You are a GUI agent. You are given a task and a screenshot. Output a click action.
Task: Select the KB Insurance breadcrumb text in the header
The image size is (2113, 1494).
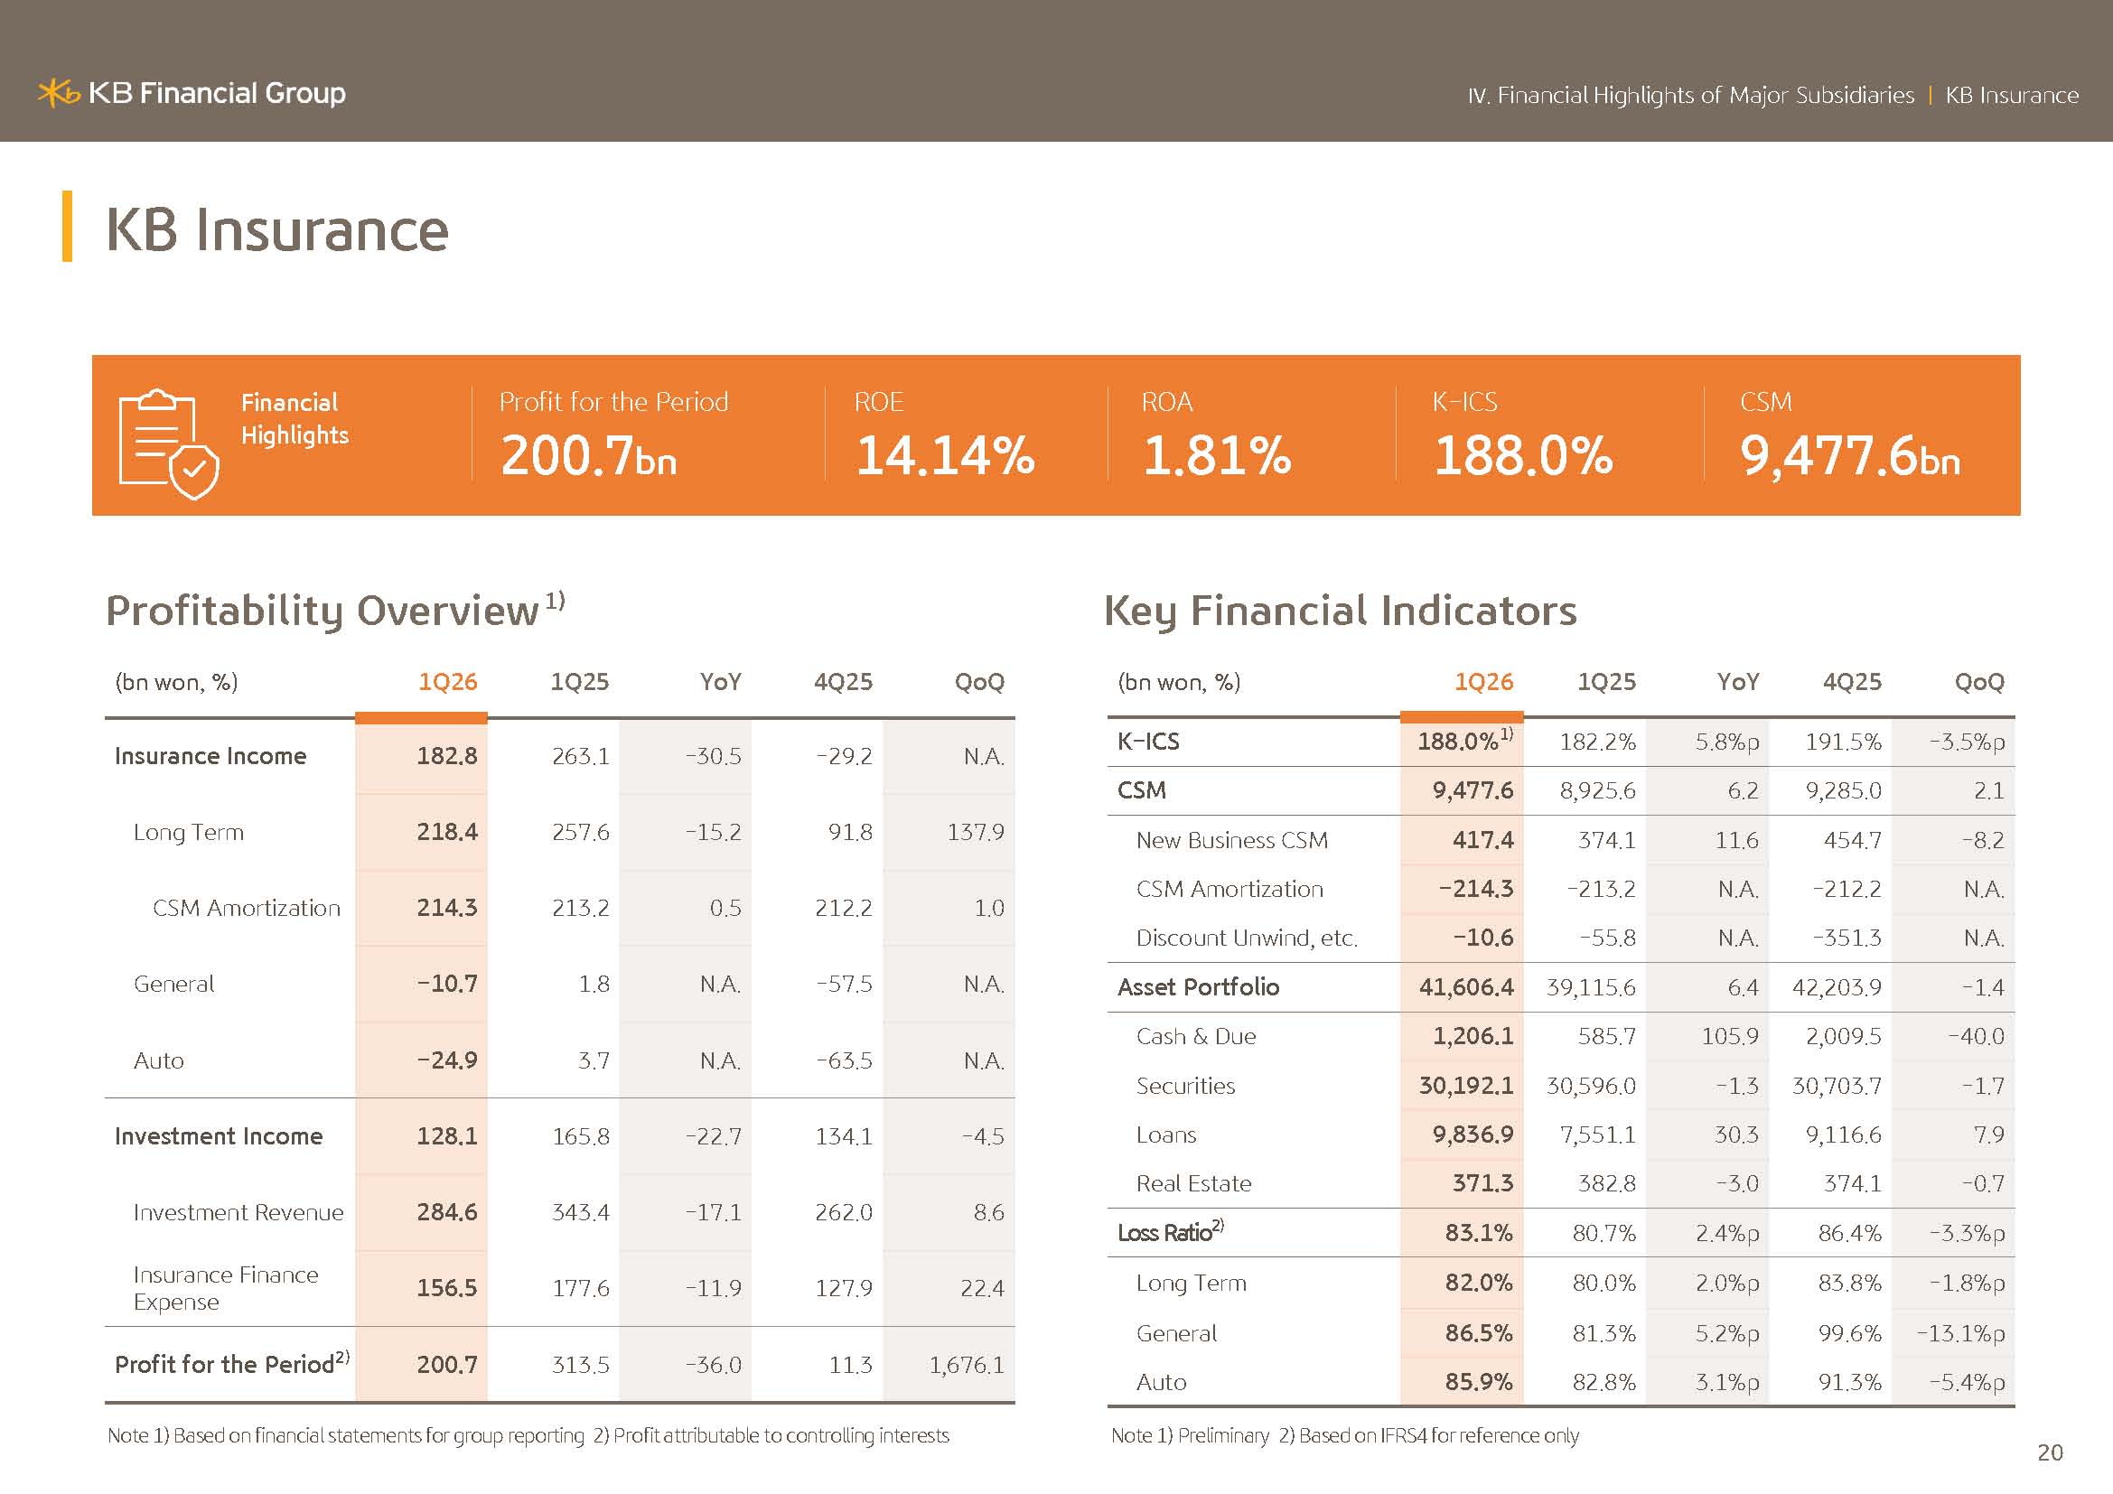tap(2012, 95)
